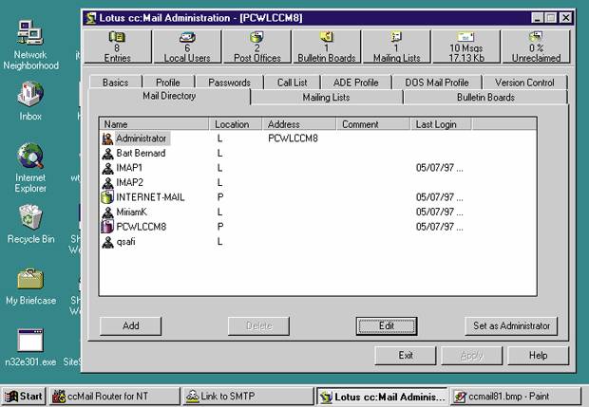The image size is (589, 407).
Task: Open the Call List tab
Action: (292, 83)
